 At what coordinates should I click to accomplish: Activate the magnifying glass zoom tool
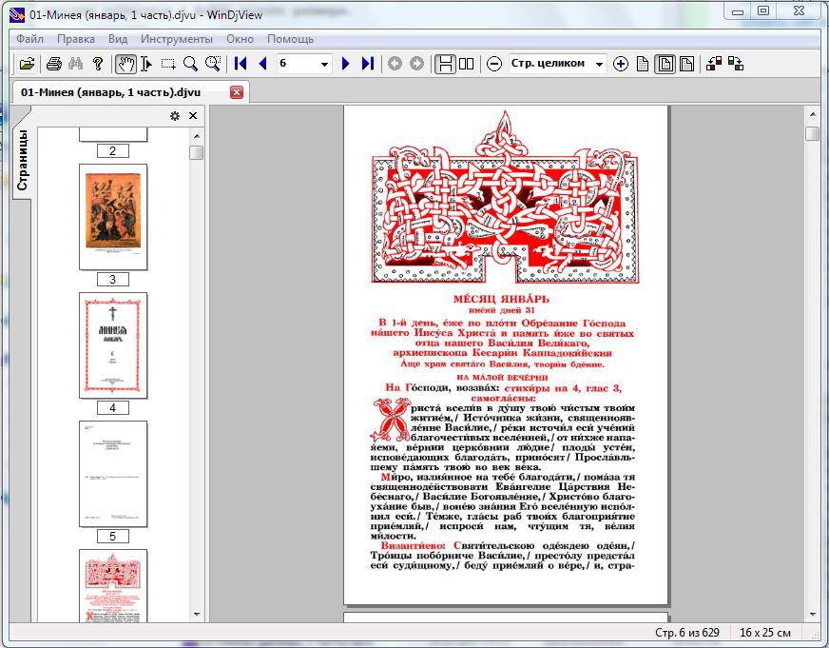[190, 64]
